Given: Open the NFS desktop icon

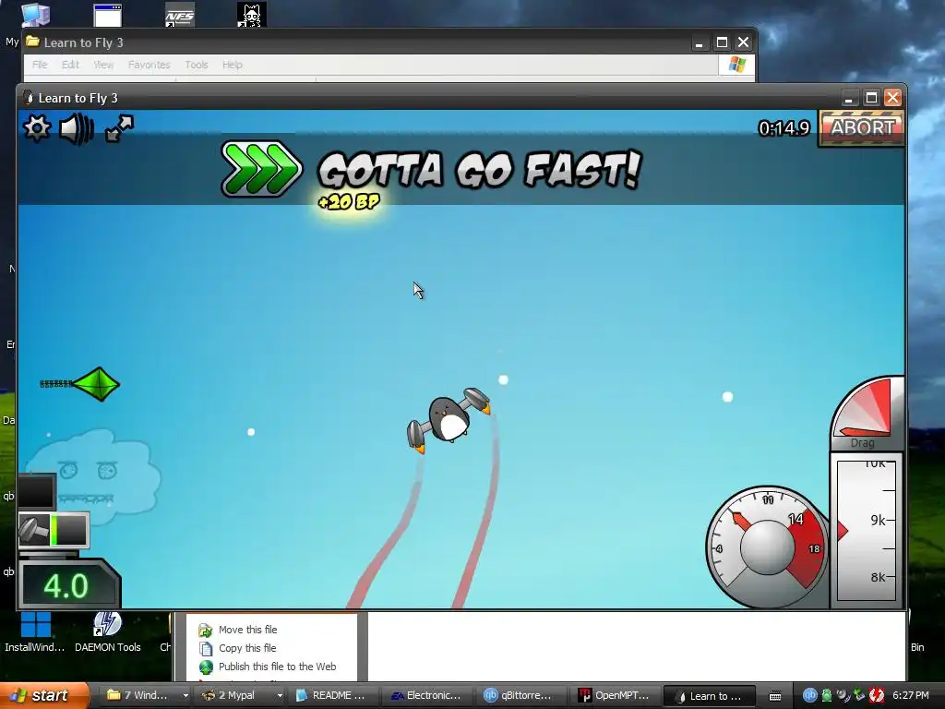Looking at the screenshot, I should [x=180, y=17].
